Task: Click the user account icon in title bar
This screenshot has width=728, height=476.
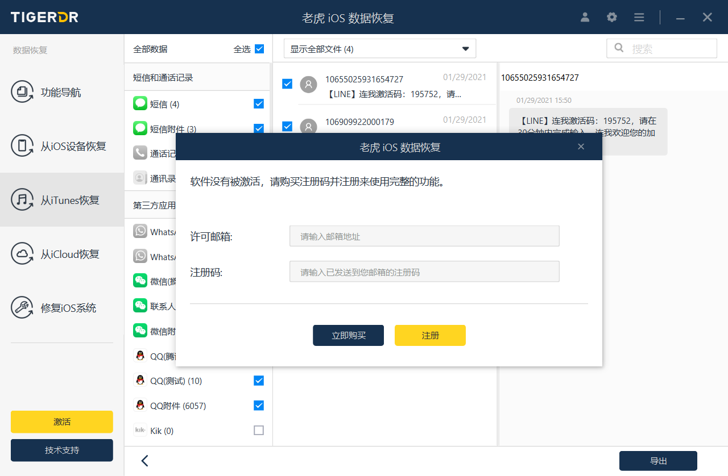Action: coord(585,17)
